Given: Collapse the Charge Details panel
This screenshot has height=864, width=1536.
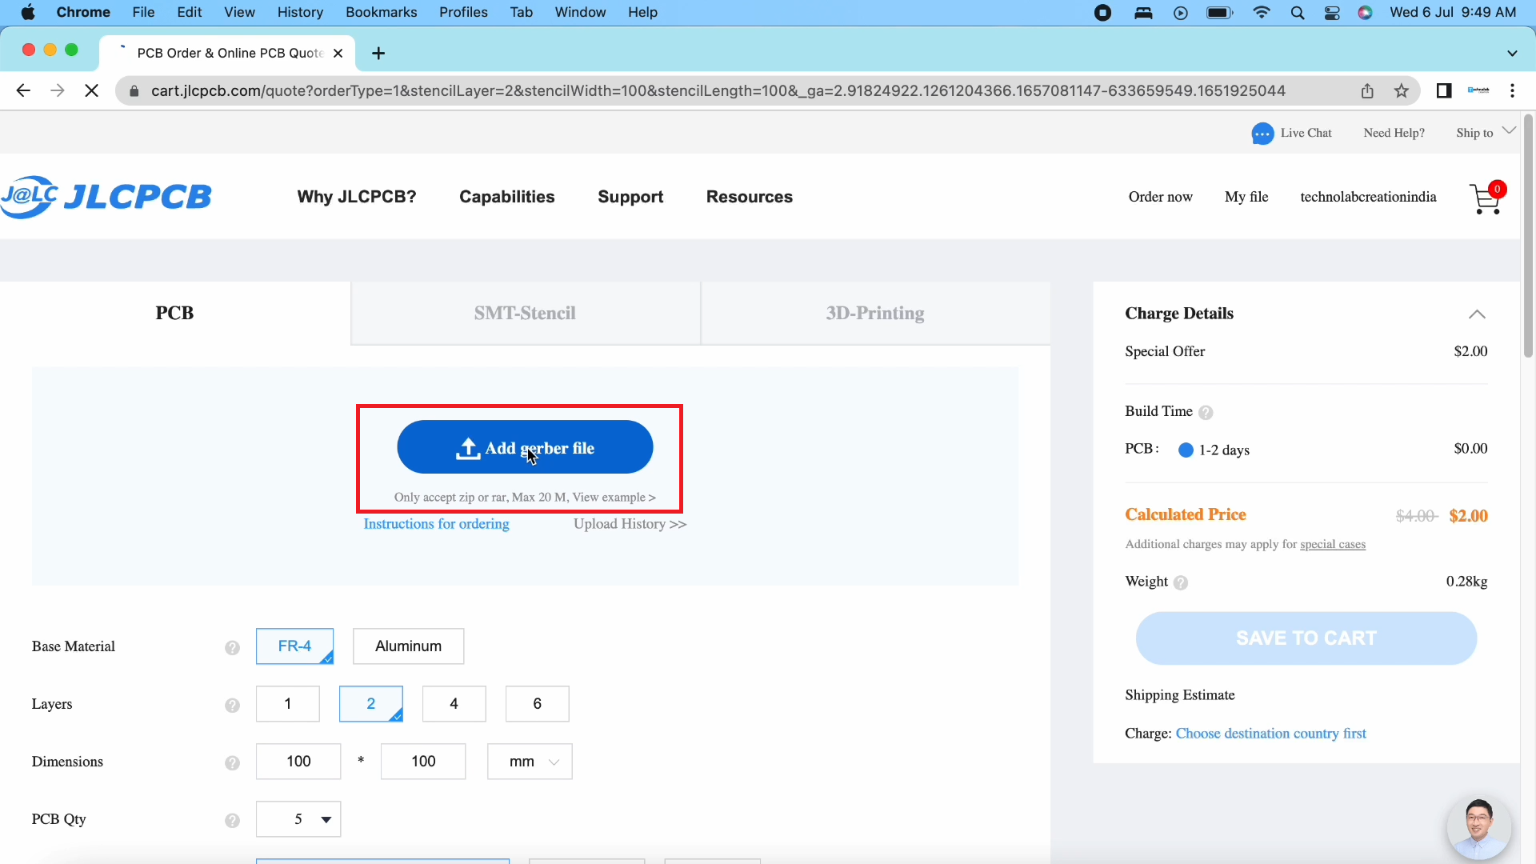Looking at the screenshot, I should [1477, 314].
